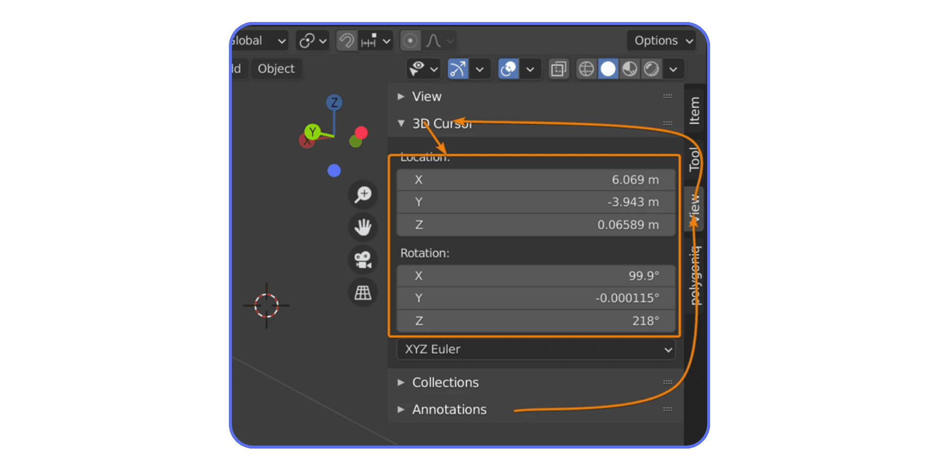This screenshot has width=939, height=474.
Task: Click the Rotation Z value slider
Action: tap(536, 321)
